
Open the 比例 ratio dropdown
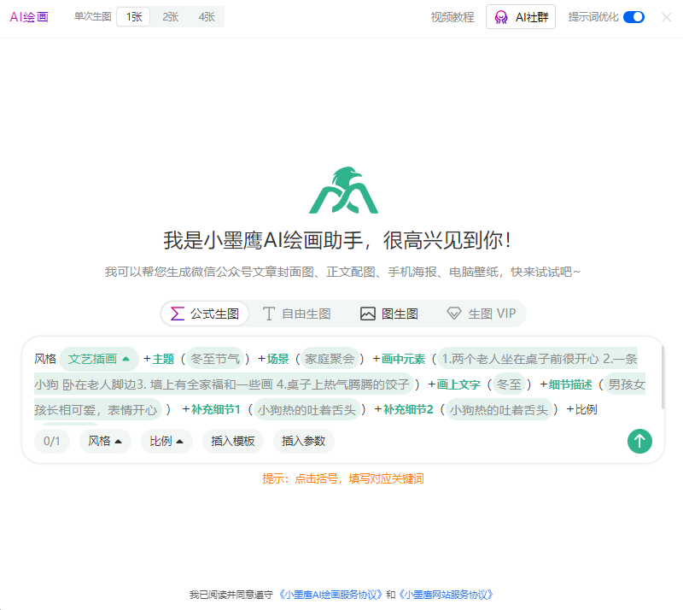pyautogui.click(x=167, y=441)
